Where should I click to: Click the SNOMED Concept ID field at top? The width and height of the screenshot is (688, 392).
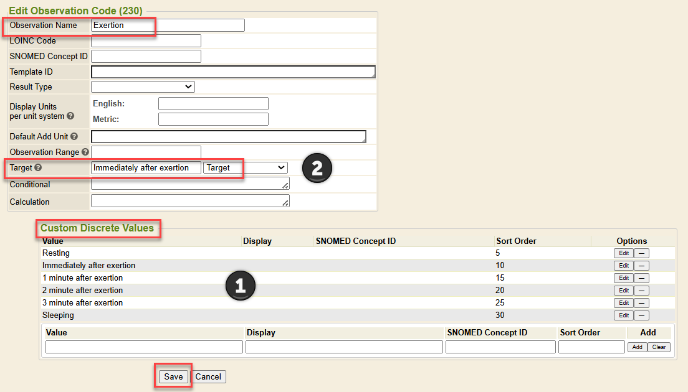(x=146, y=57)
